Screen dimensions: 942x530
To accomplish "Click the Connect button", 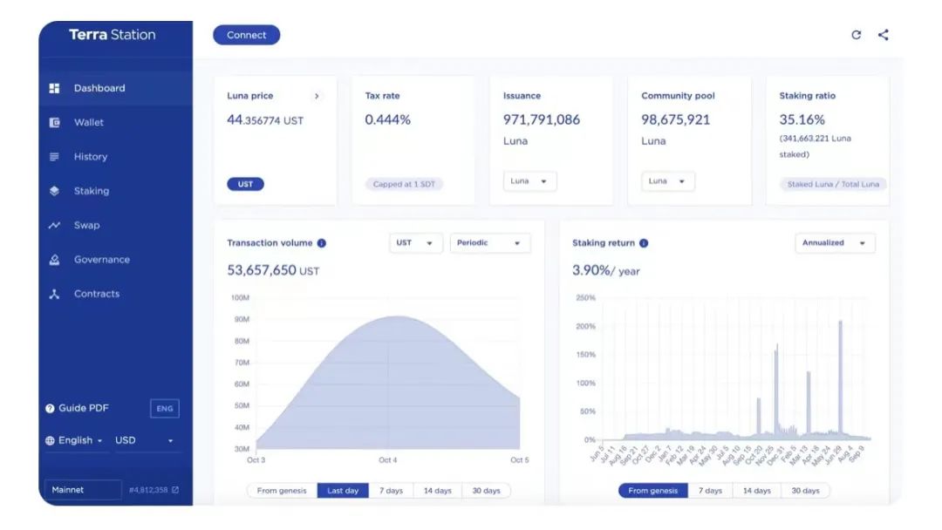I will 246,35.
